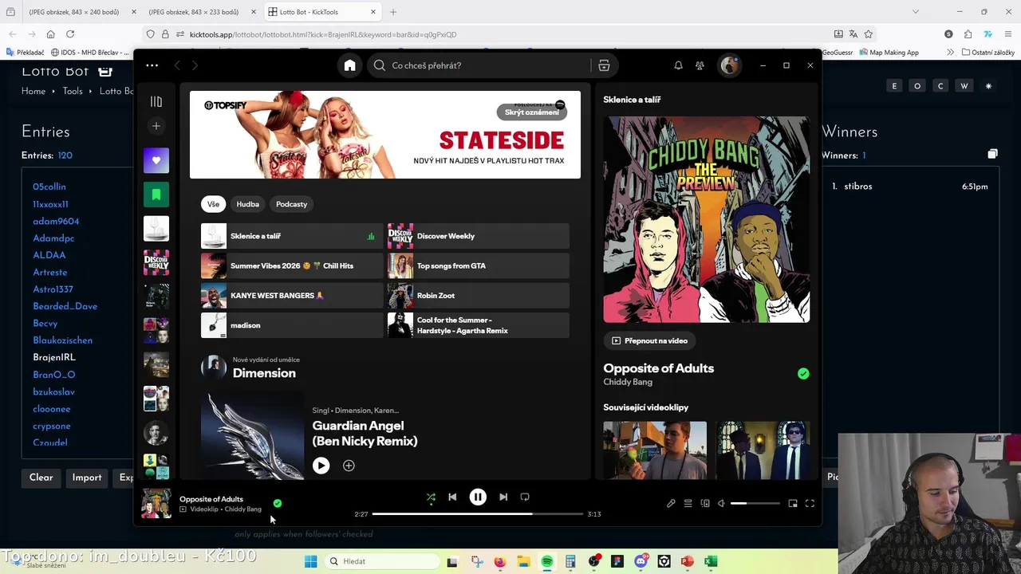The image size is (1021, 574).
Task: Open Windows Start menu
Action: 310,561
